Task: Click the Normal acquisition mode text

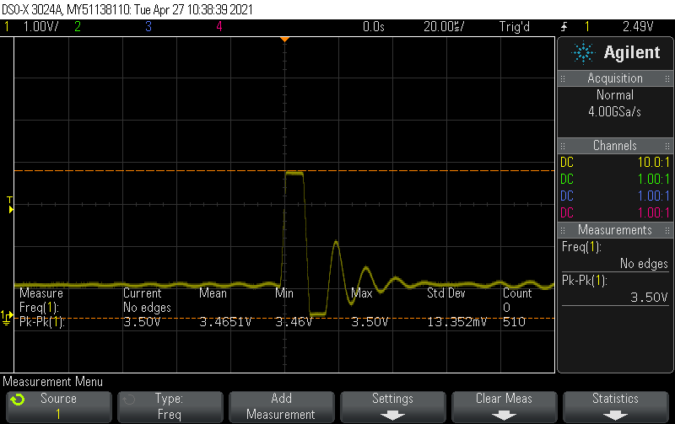Action: click(615, 95)
